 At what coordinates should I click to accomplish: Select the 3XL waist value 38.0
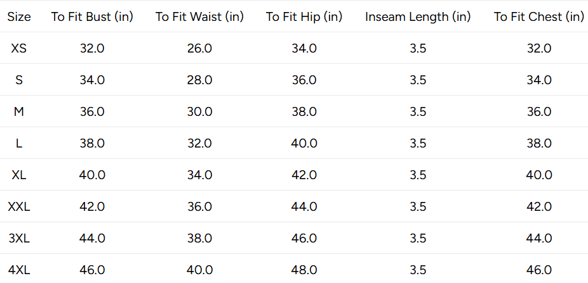click(199, 239)
